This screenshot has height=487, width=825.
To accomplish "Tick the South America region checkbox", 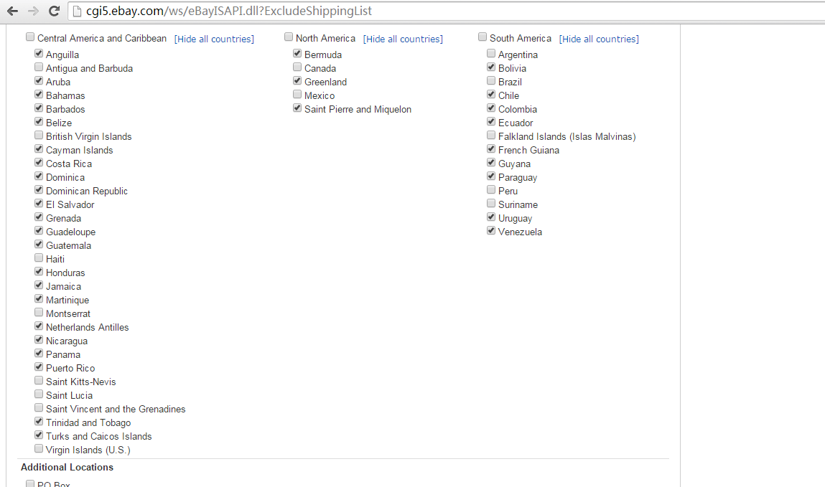I will click(483, 37).
